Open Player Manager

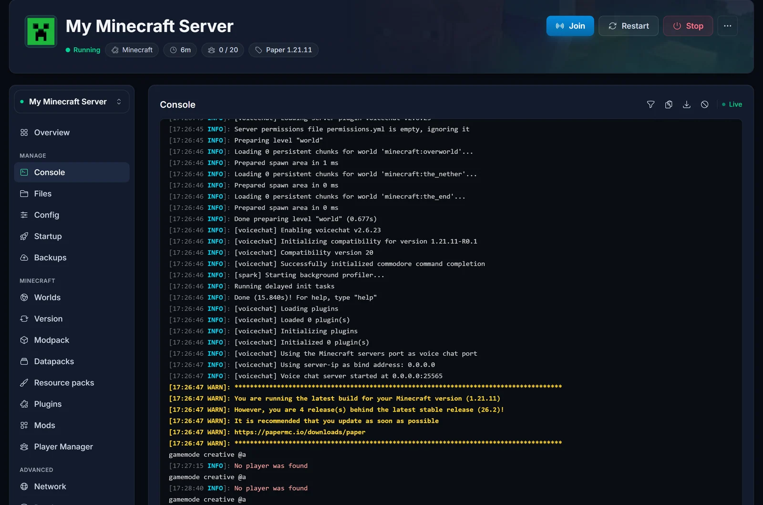72,447
